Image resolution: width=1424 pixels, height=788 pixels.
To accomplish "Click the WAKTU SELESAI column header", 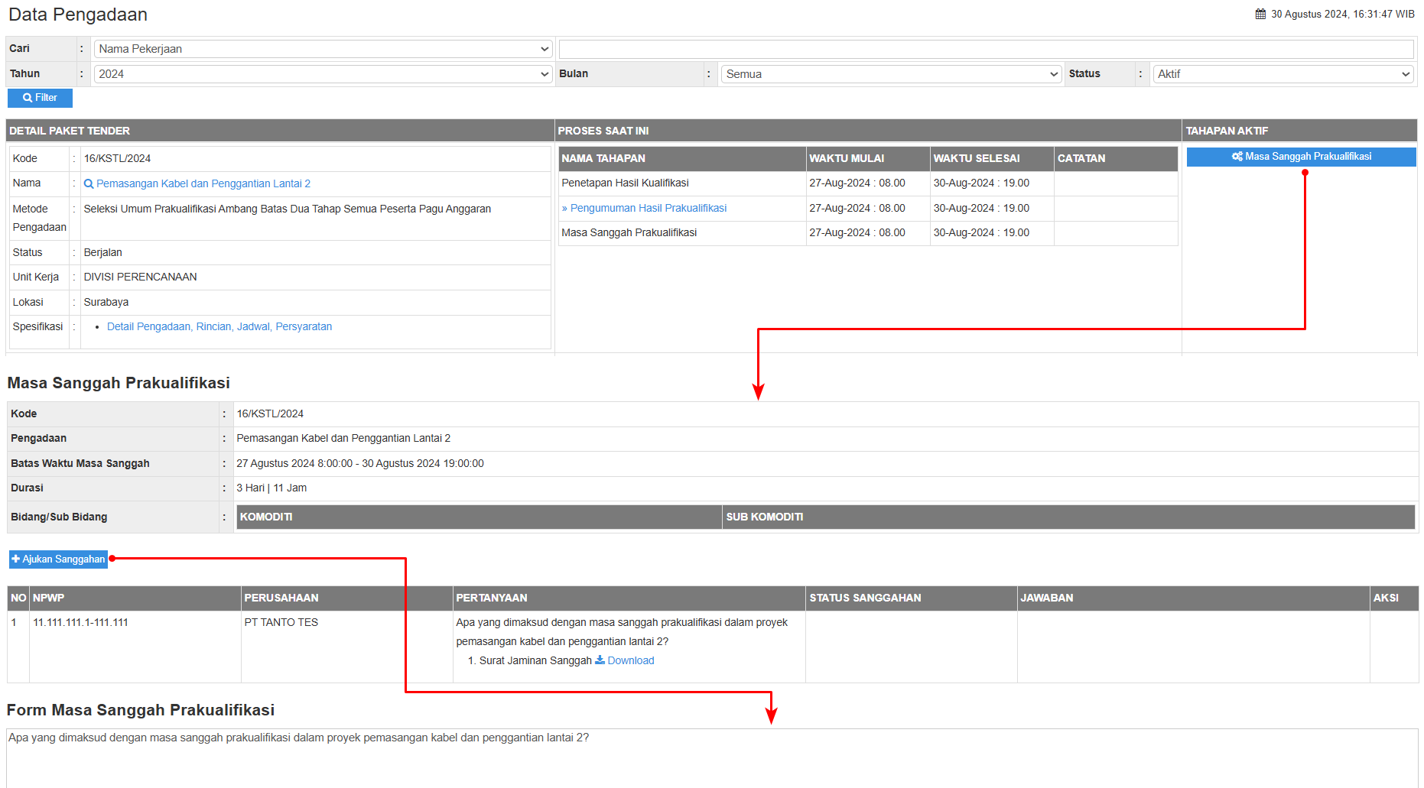I will [x=992, y=158].
